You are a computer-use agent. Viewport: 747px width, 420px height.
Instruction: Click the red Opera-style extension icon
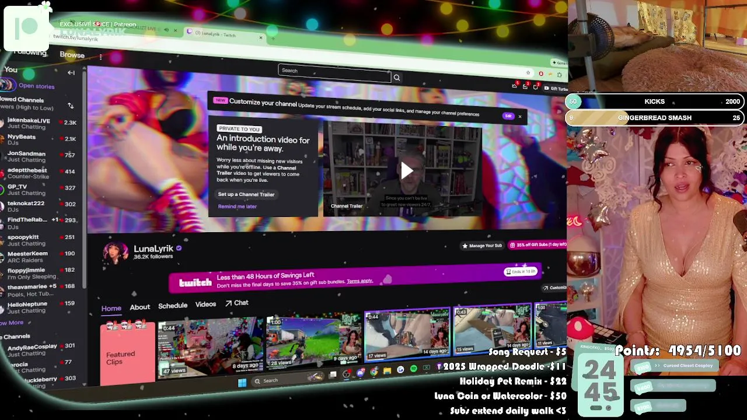tap(541, 73)
